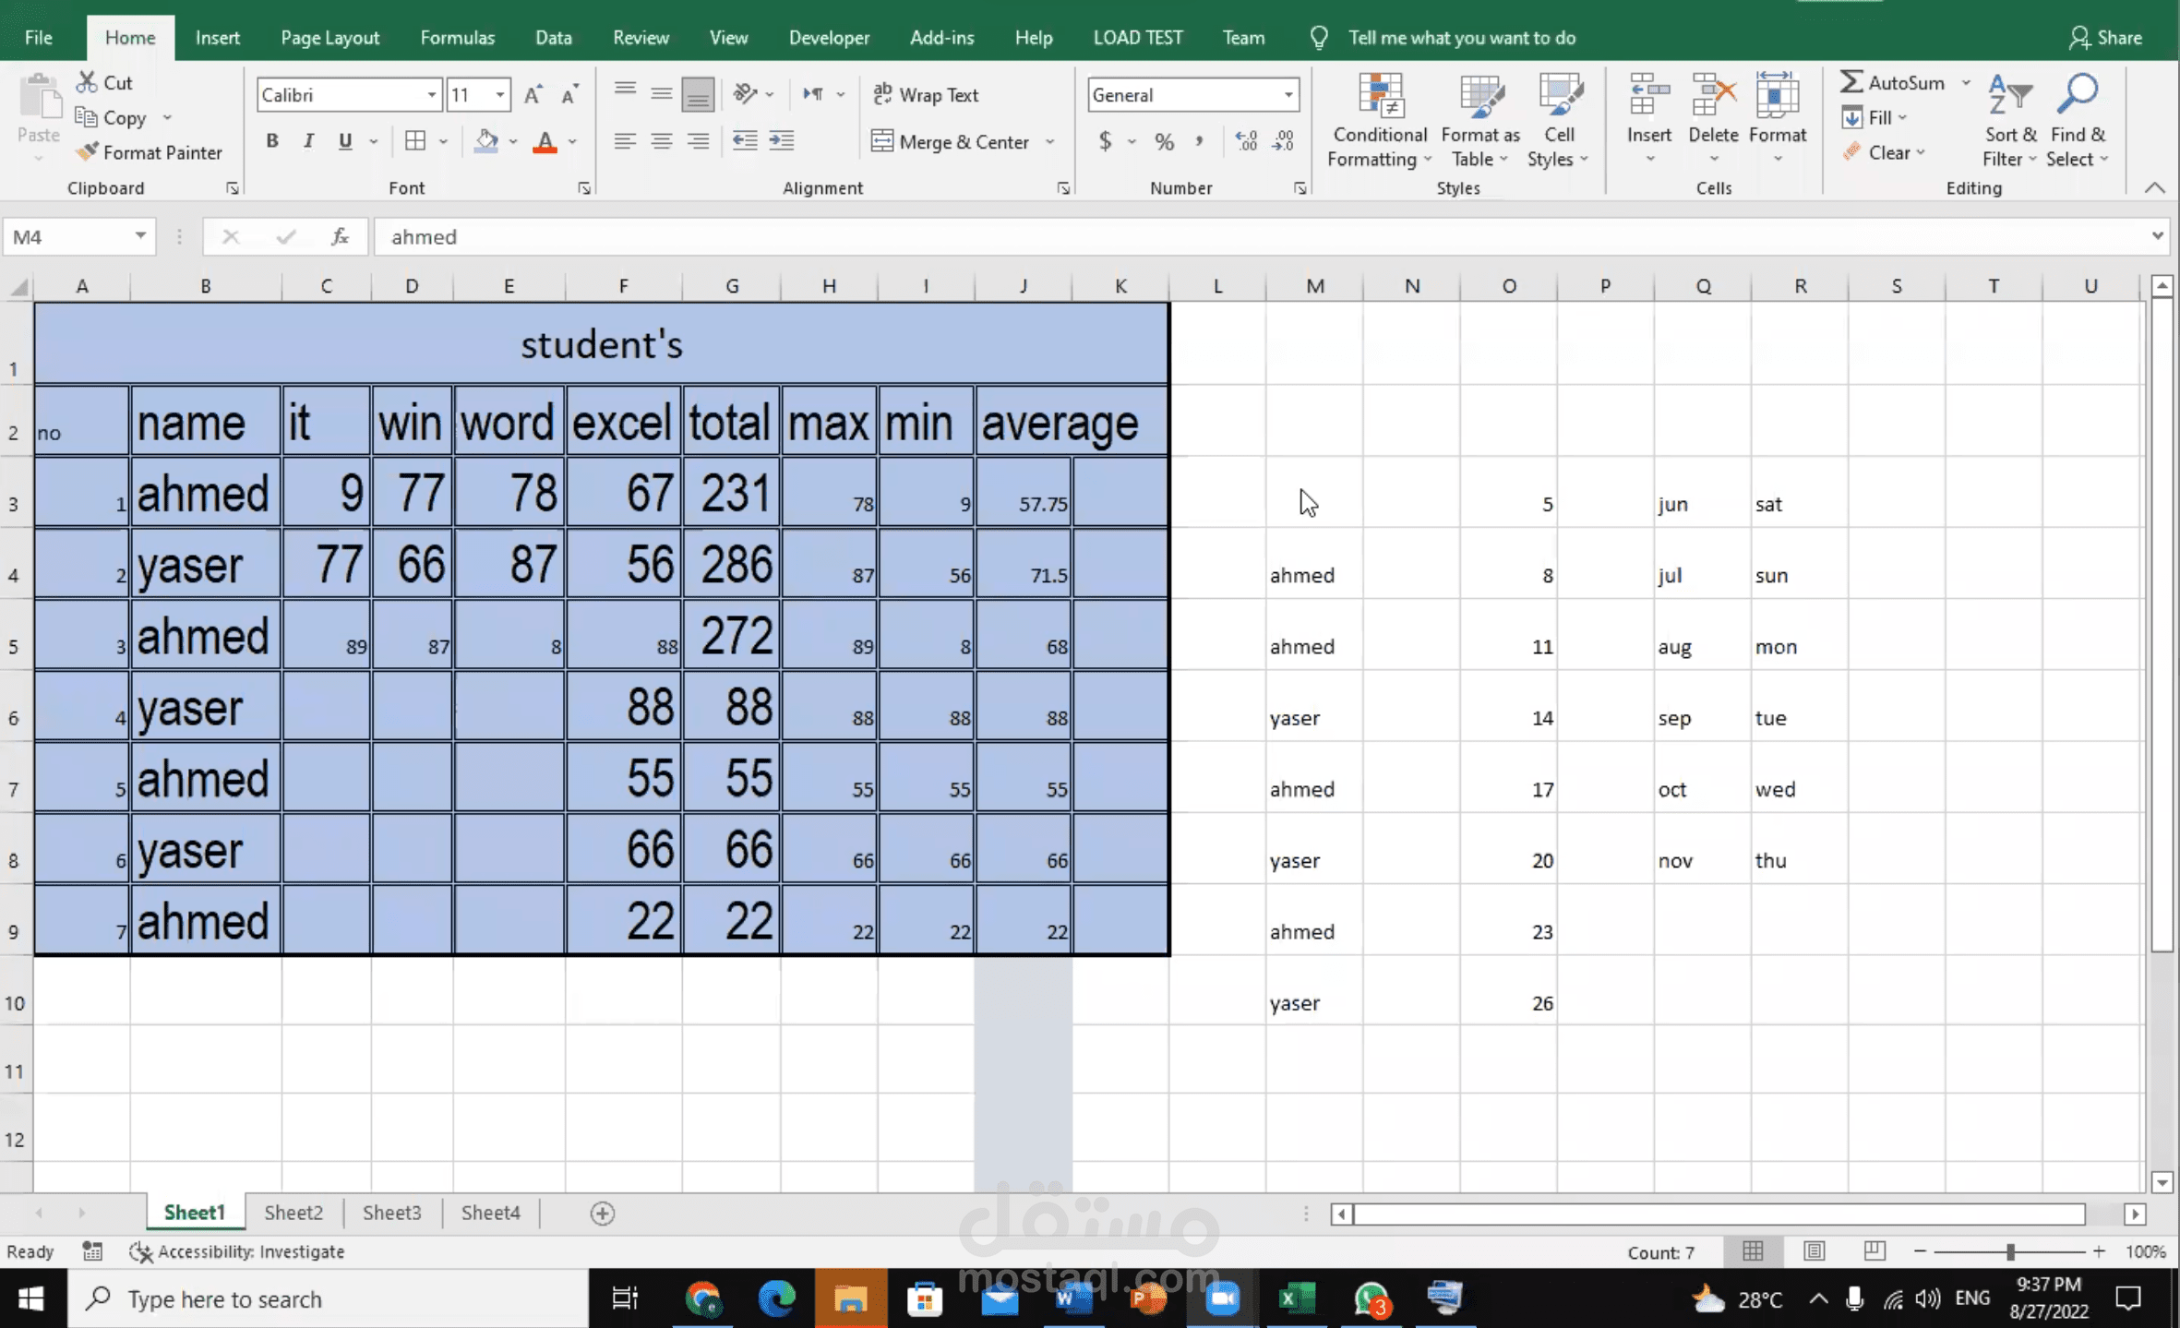Image resolution: width=2180 pixels, height=1328 pixels.
Task: Decrease font size with the small A icon
Action: [x=570, y=94]
